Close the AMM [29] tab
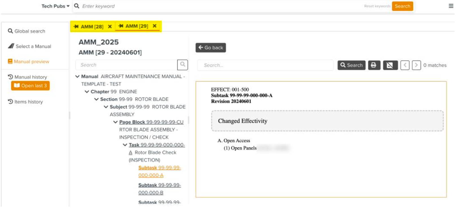This screenshot has height=212, width=456. (x=155, y=26)
